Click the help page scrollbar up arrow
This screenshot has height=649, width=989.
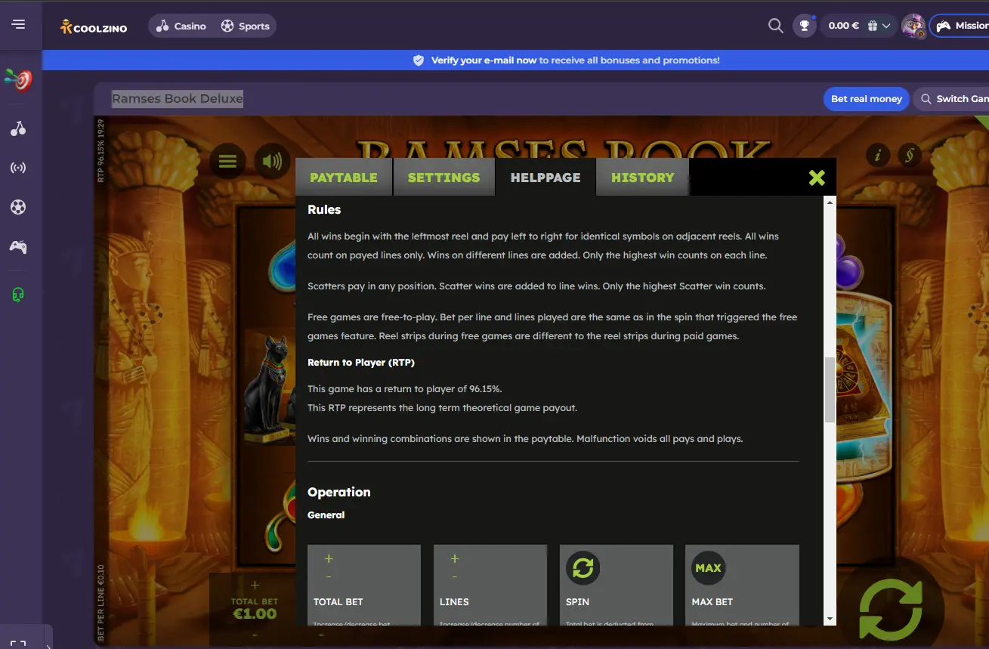tap(830, 202)
